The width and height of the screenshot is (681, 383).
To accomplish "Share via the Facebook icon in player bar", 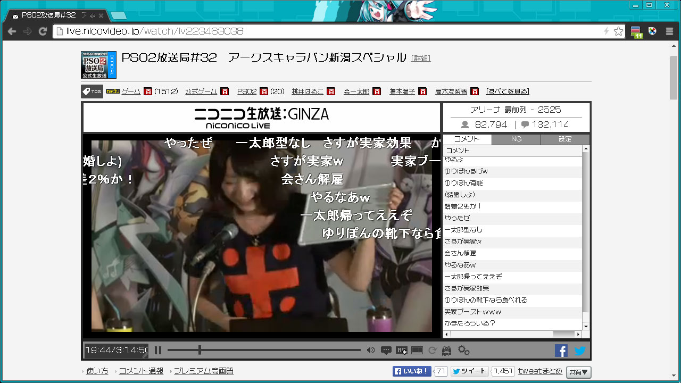I will click(561, 351).
